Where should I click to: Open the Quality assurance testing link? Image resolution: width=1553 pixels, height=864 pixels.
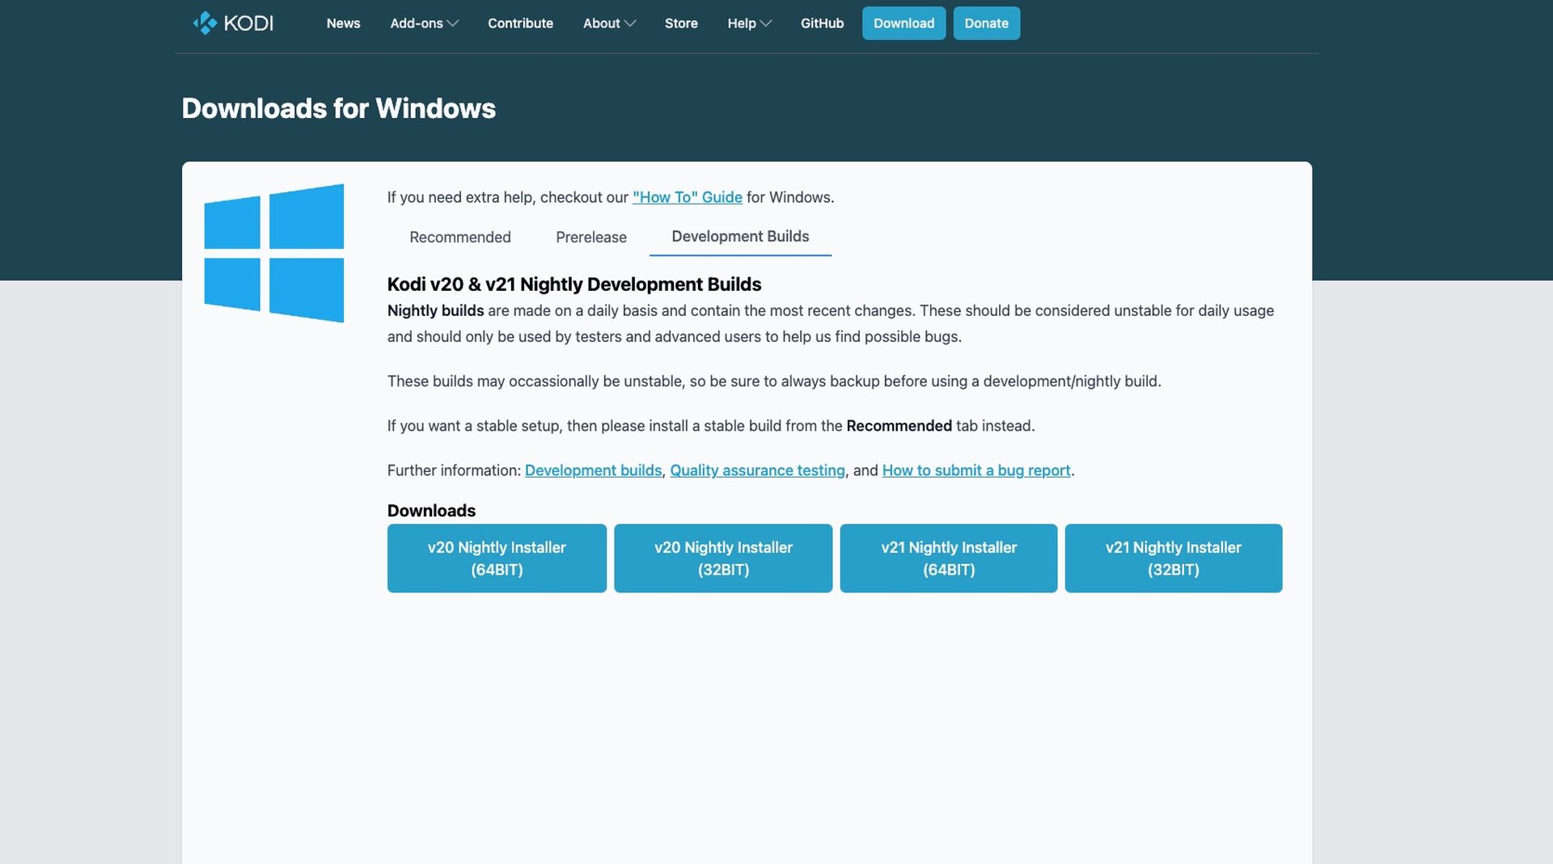point(757,470)
